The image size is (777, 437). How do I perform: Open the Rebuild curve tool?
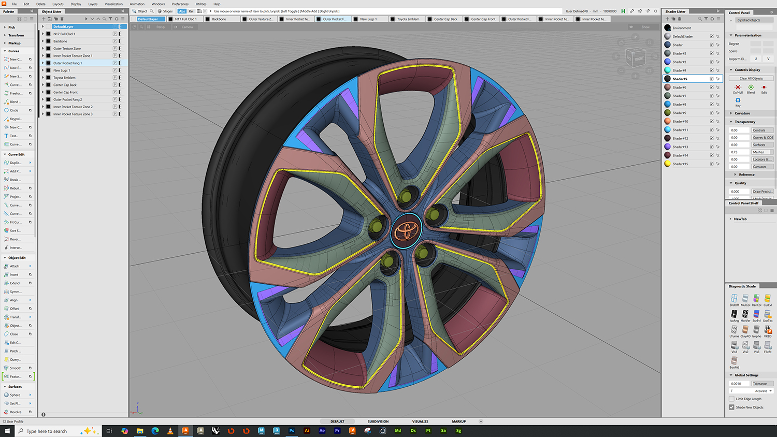coord(14,188)
